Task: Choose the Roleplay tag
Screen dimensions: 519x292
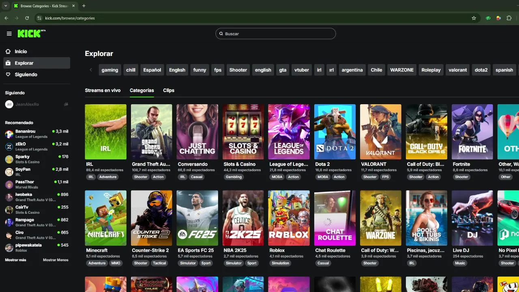Action: click(431, 70)
